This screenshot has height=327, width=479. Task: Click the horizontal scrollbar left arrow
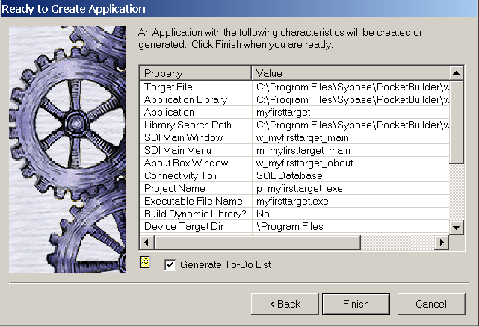146,243
